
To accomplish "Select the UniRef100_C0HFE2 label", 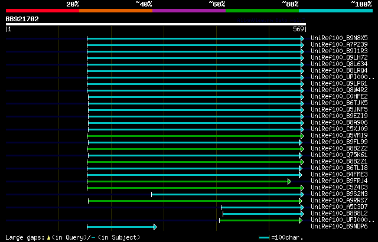I will click(x=339, y=97).
